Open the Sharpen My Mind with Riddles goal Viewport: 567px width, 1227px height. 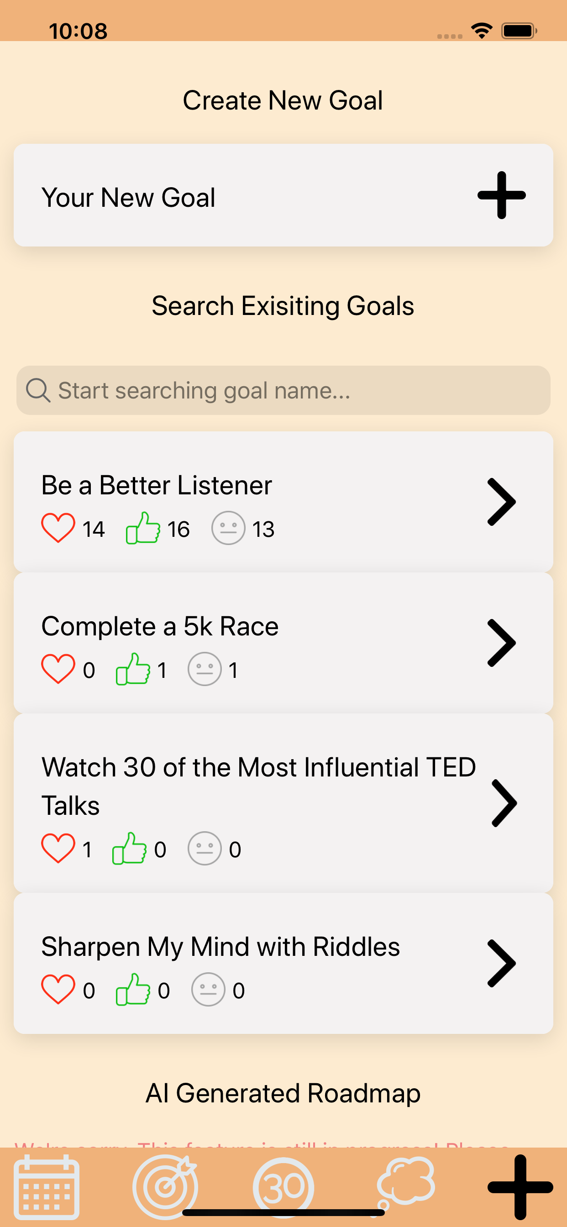[501, 963]
